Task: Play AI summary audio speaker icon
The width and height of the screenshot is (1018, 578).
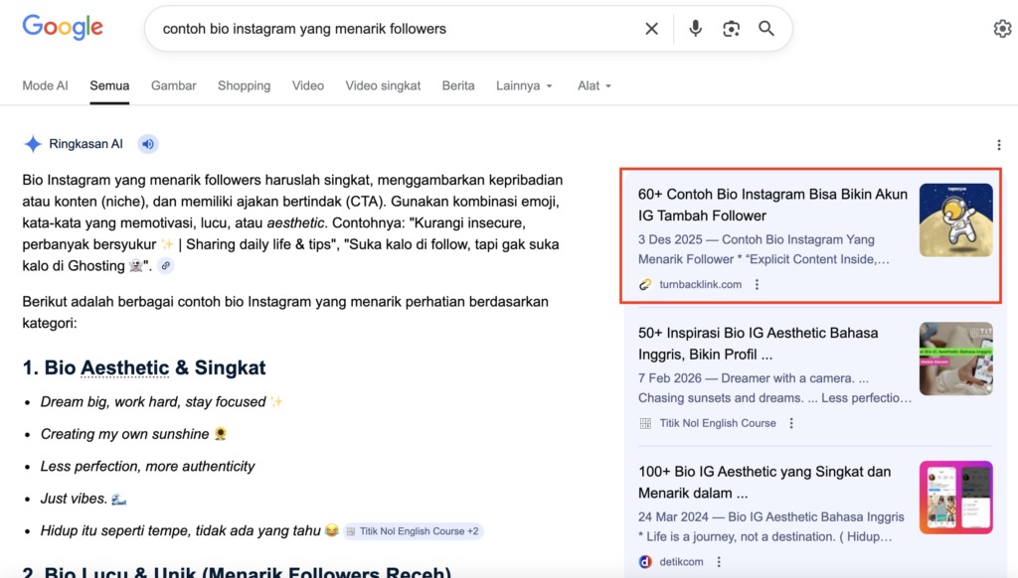Action: [x=148, y=144]
